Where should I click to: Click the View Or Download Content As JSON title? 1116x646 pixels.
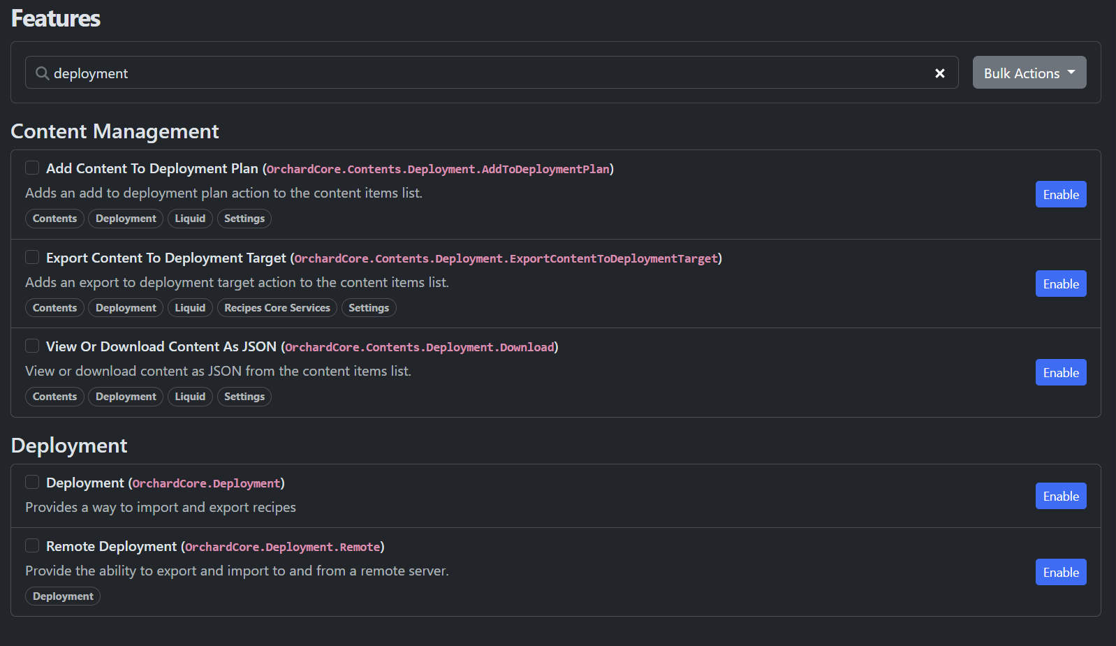point(161,346)
